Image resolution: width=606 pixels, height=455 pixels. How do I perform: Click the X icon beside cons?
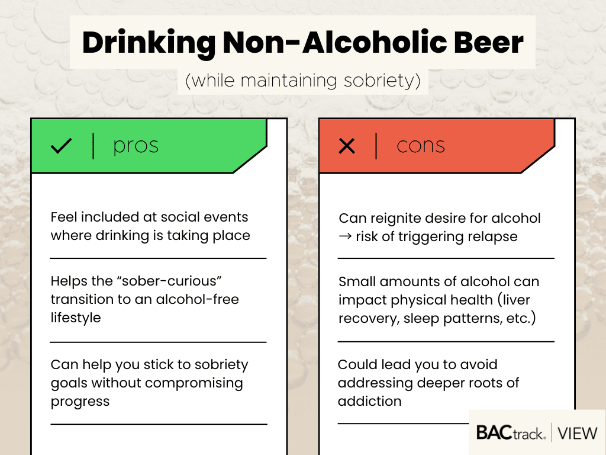[347, 146]
